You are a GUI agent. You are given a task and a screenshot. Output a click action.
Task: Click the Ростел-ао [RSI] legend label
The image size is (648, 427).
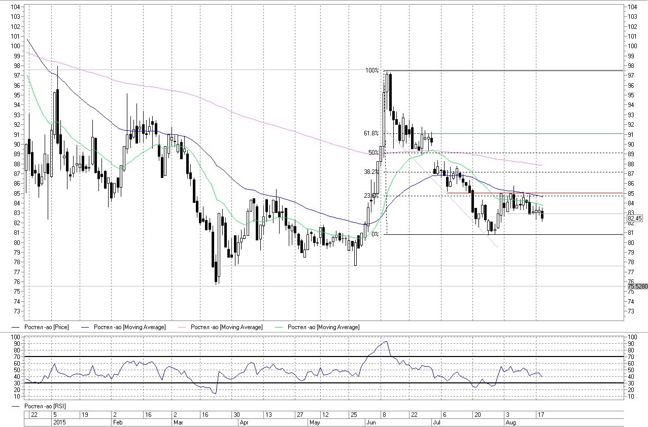pyautogui.click(x=45, y=406)
